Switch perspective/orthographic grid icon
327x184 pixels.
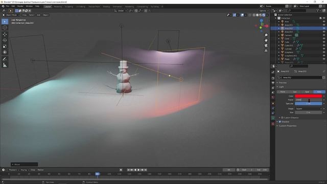point(266,51)
